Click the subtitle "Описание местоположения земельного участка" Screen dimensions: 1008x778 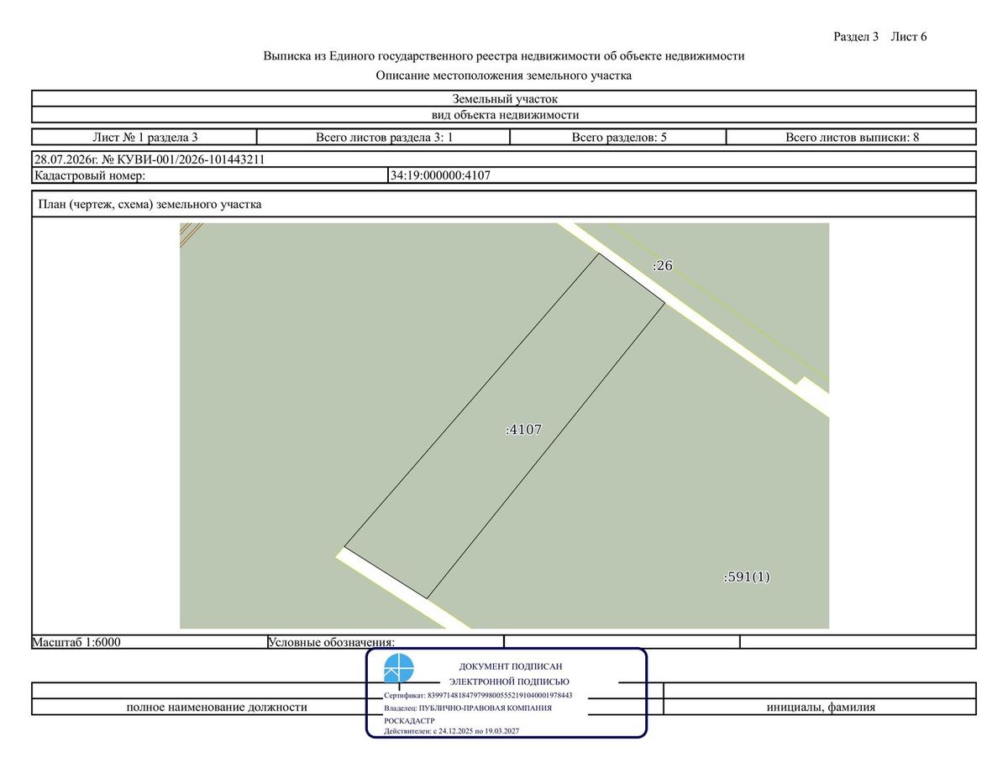[504, 76]
